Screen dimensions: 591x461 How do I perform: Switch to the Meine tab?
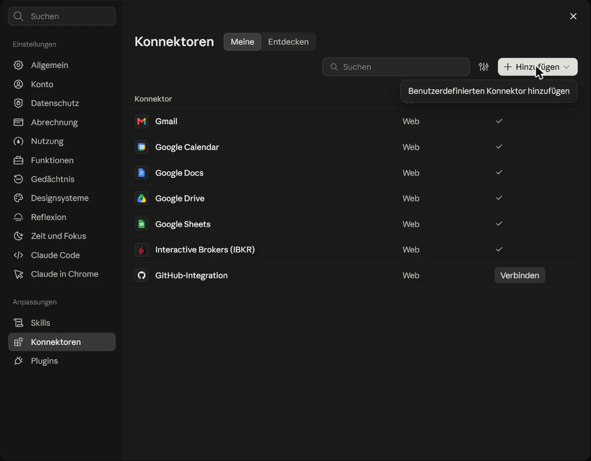(x=242, y=42)
